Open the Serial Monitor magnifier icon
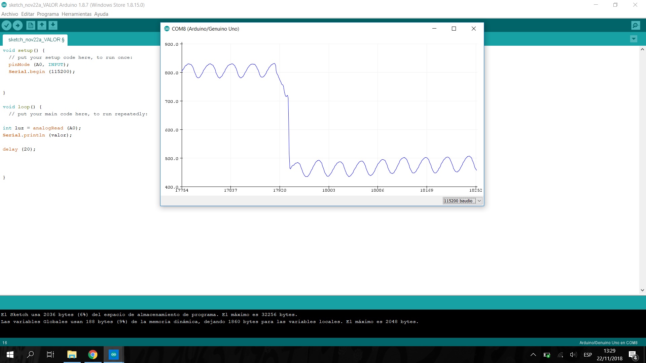Viewport: 646px width, 363px height. coord(636,25)
